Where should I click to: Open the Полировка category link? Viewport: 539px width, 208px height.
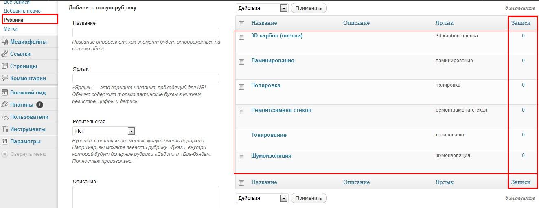point(265,85)
